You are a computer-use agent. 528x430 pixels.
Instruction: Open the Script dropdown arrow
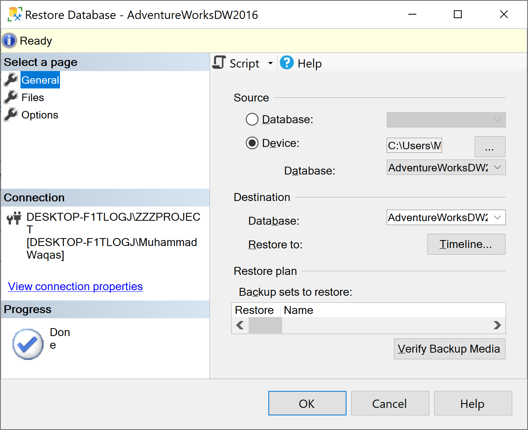coord(270,63)
